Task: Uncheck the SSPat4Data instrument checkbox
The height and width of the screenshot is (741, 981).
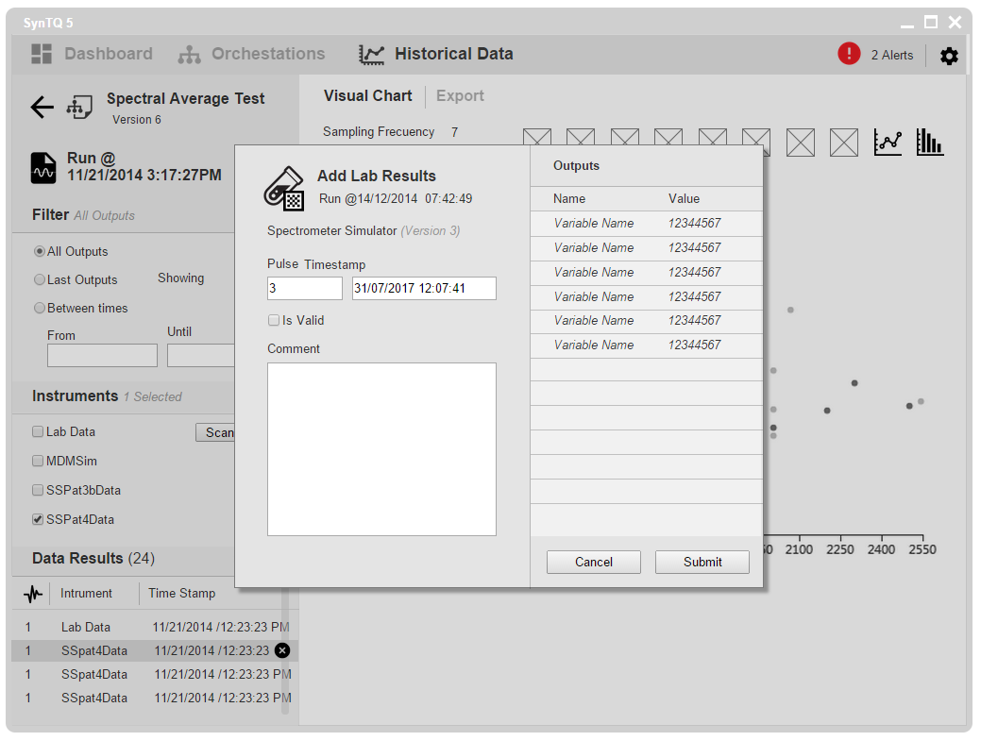Action: coord(38,519)
